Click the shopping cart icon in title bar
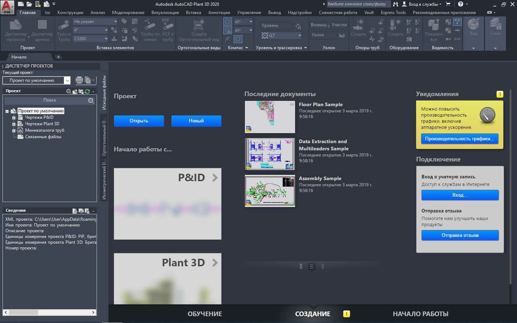The width and height of the screenshot is (517, 323). 448,4
